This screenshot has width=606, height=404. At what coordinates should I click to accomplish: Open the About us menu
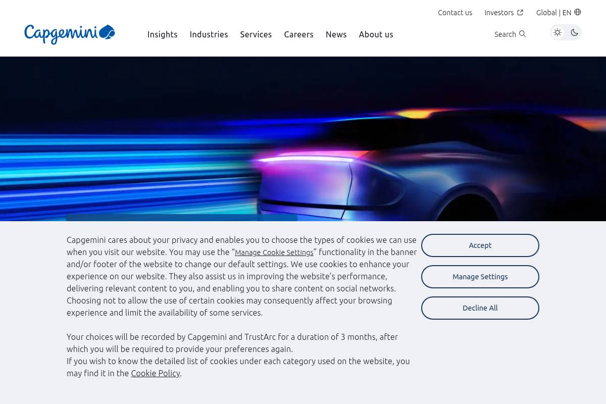[376, 34]
